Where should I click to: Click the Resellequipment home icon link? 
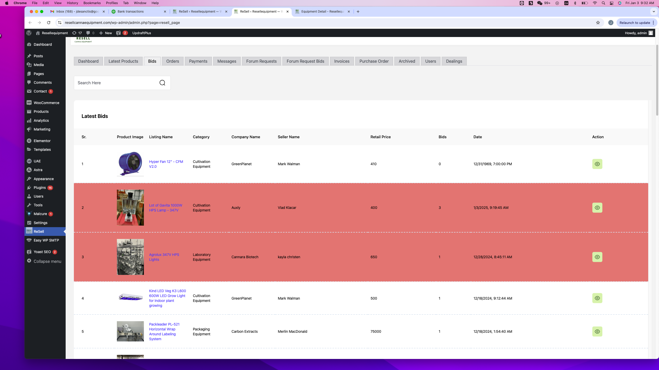[x=52, y=33]
